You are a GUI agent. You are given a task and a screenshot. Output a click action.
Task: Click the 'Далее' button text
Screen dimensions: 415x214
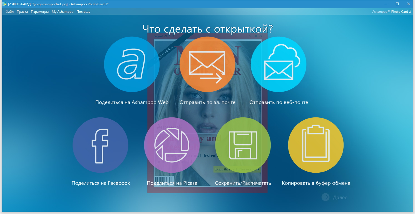(x=340, y=198)
